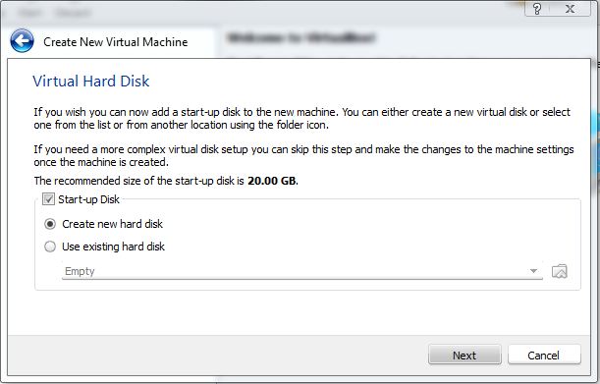Close the wizard with the X button
The width and height of the screenshot is (600, 384).
571,9
